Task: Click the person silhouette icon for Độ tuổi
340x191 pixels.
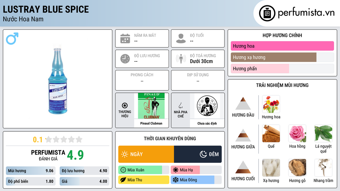Action: pos(181,38)
